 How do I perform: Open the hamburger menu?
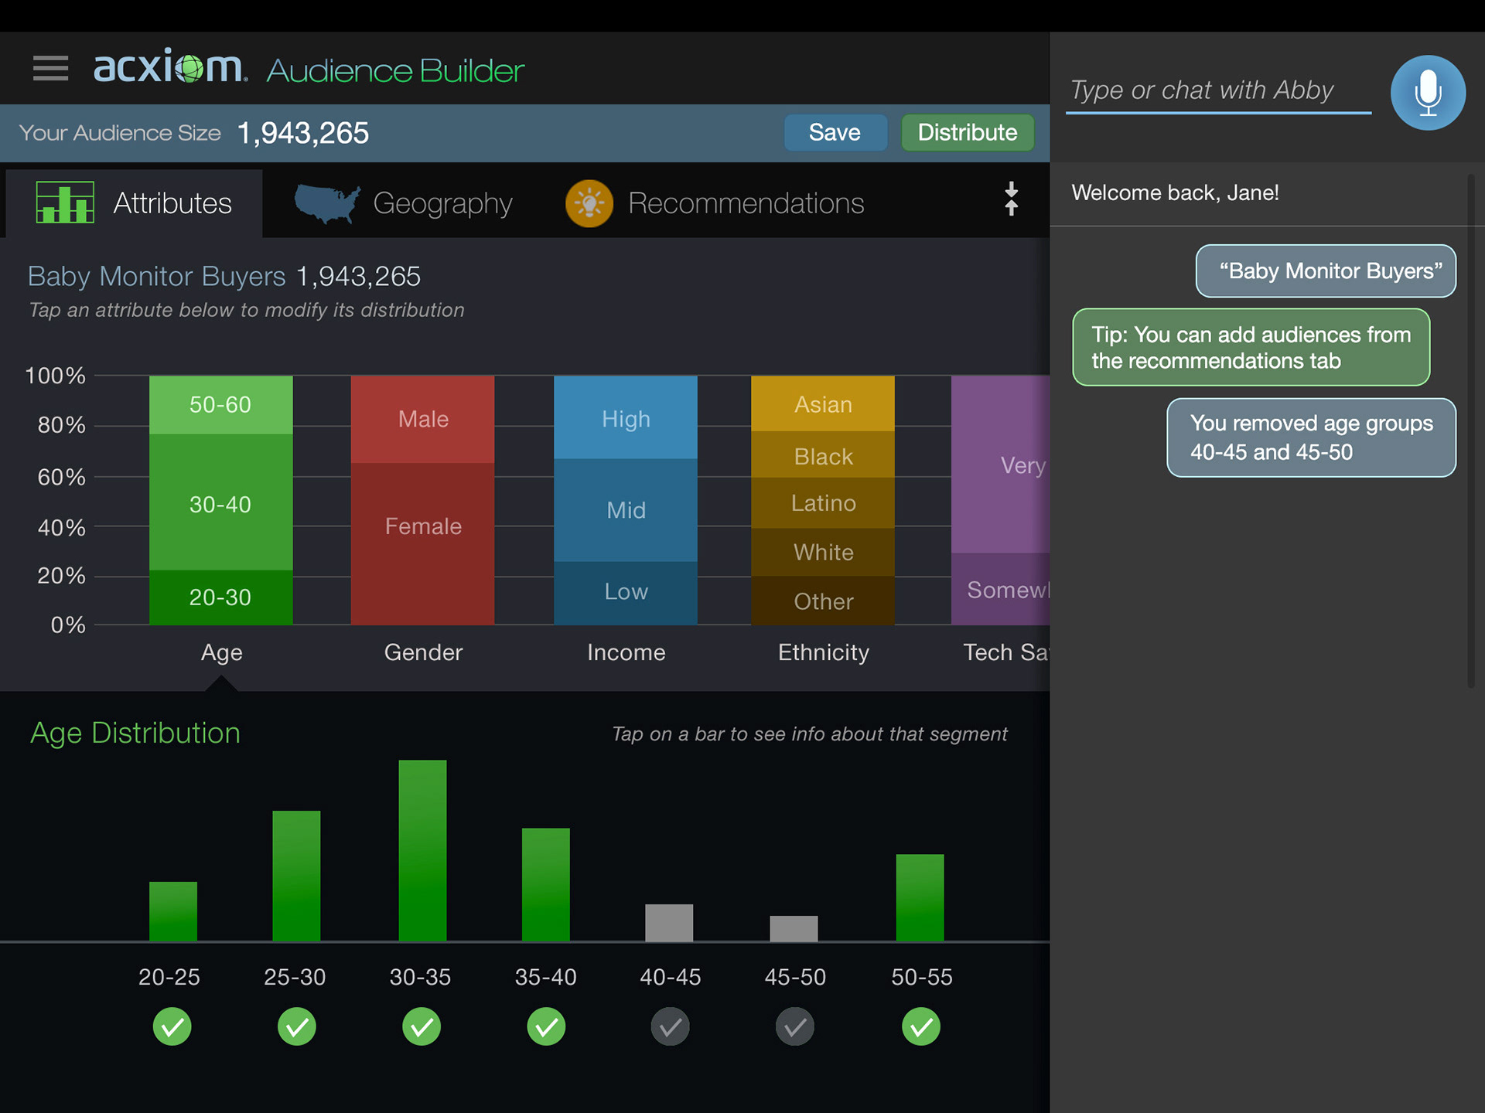(x=50, y=69)
